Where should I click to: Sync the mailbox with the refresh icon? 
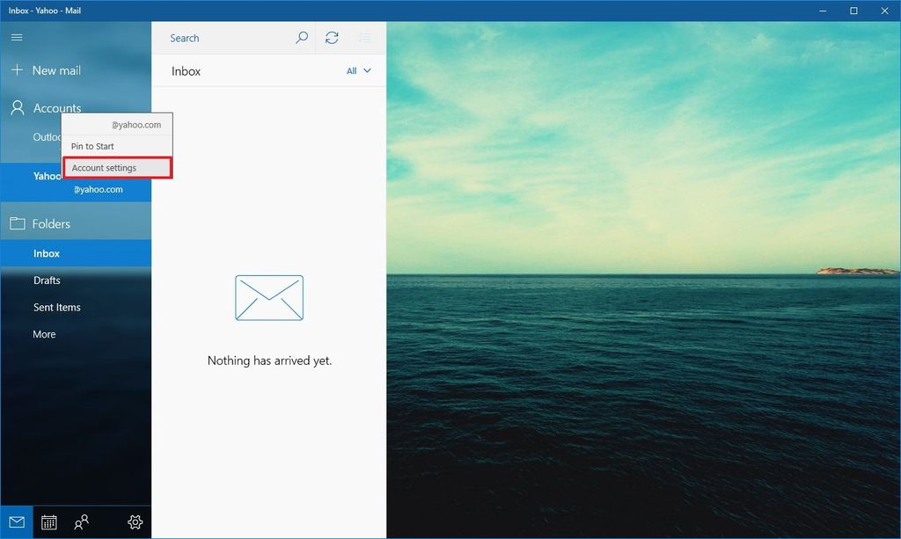pos(332,38)
